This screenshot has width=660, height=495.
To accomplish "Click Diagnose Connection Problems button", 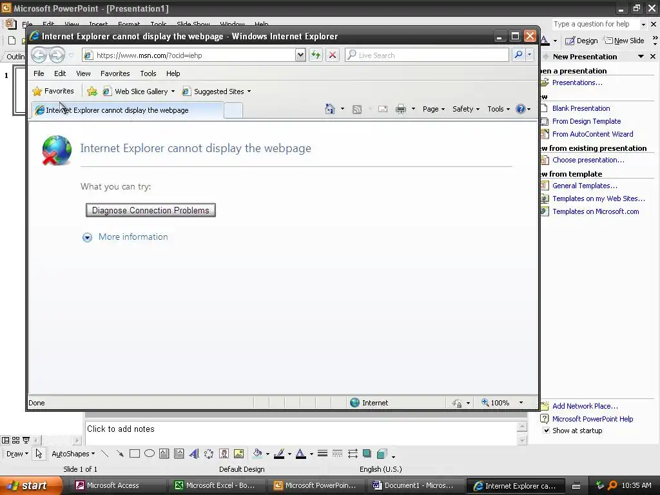I will coord(151,211).
